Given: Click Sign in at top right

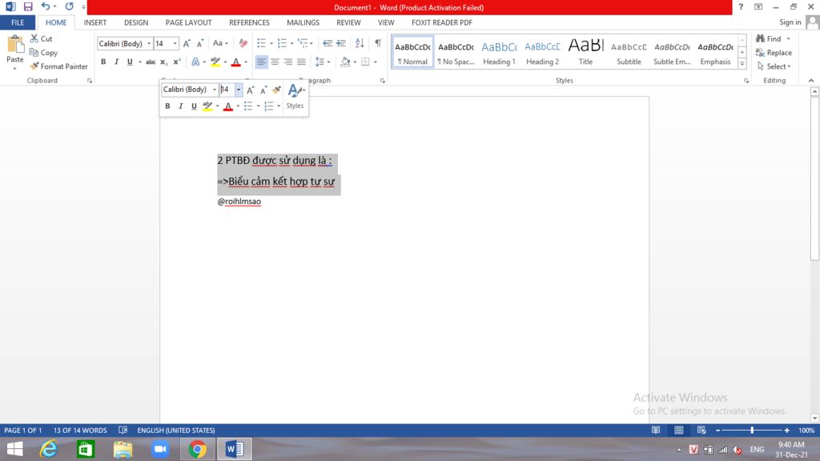Looking at the screenshot, I should pyautogui.click(x=790, y=22).
